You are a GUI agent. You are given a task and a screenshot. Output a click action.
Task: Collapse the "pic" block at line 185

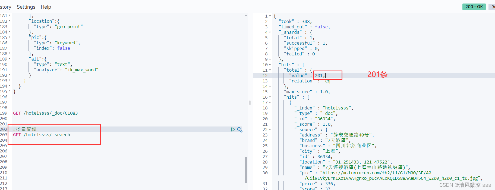click(10, 37)
